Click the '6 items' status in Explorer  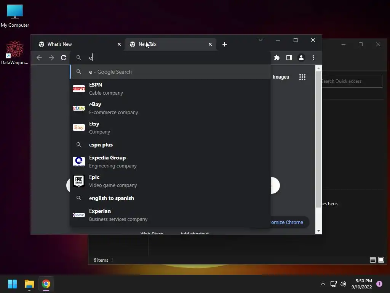click(x=101, y=260)
